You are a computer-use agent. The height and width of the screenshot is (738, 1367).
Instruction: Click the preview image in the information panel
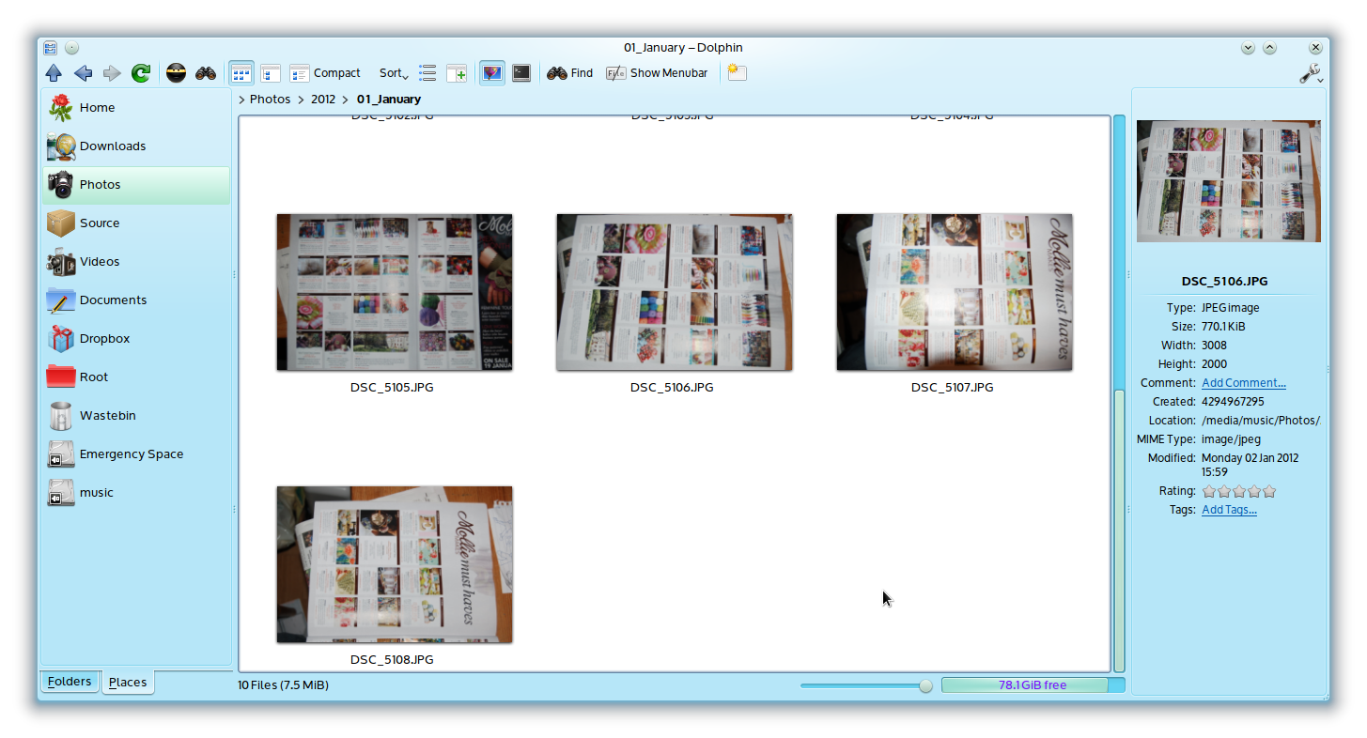click(x=1228, y=181)
